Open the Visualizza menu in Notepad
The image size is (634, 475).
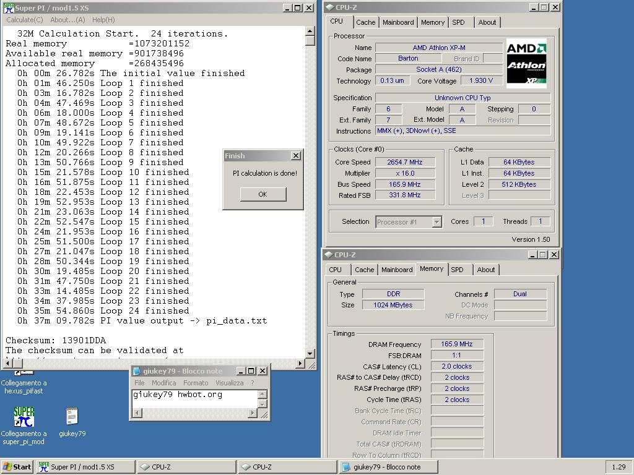229,383
